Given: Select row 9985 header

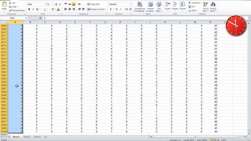Looking at the screenshot, I should pos(4,82).
